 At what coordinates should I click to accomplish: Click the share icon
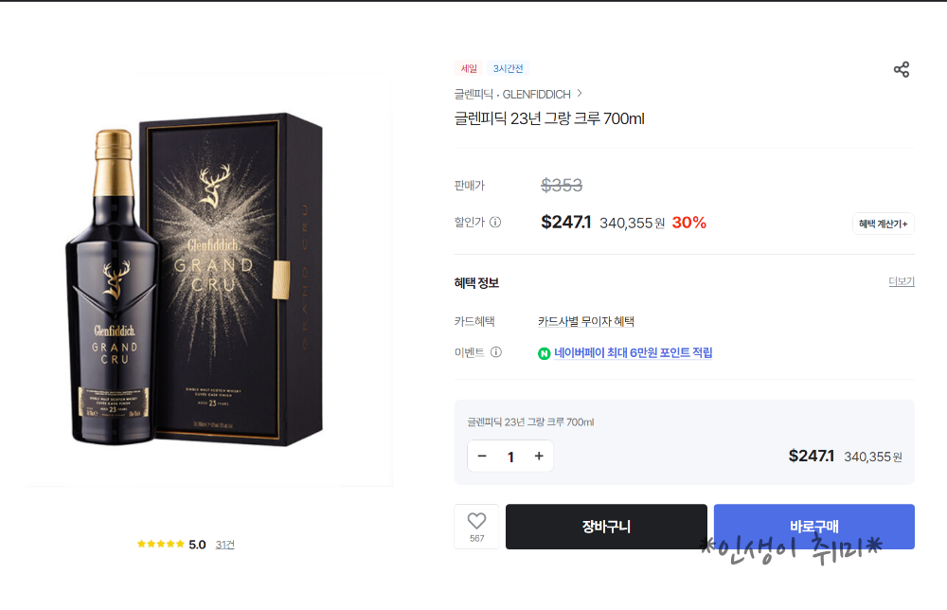click(902, 69)
